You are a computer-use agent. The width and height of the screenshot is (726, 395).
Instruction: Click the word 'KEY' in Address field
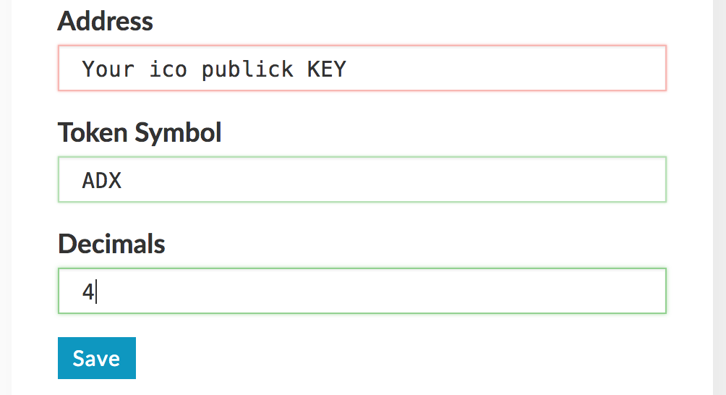pos(327,69)
